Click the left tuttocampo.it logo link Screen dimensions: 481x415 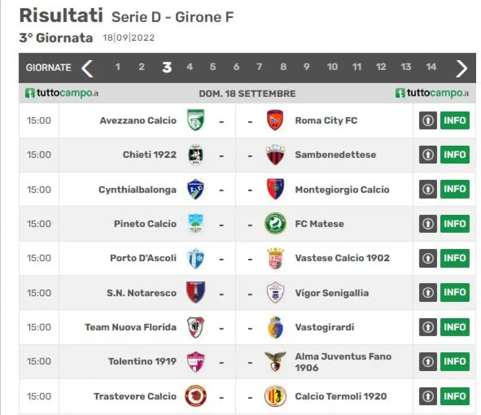(x=62, y=93)
